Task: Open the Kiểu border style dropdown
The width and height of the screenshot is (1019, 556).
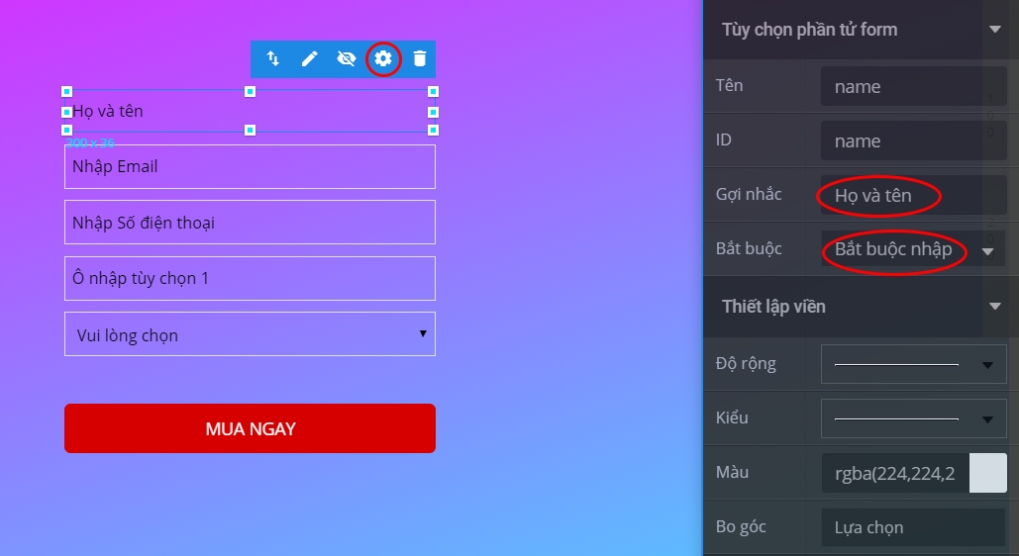Action: point(913,418)
